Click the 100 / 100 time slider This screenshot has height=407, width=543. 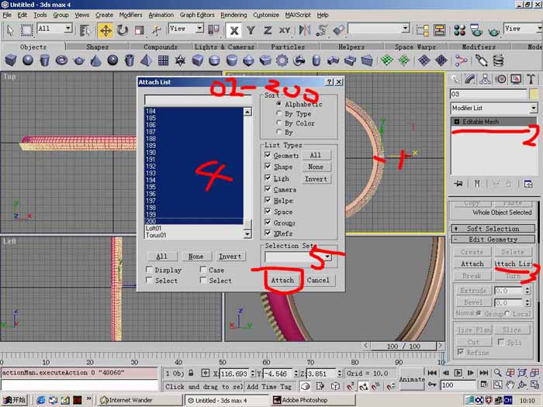tap(403, 346)
